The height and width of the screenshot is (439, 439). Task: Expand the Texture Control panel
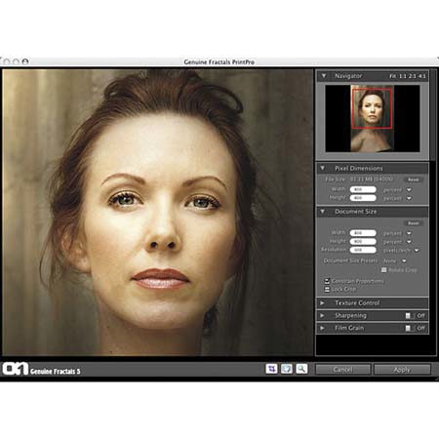click(x=322, y=302)
